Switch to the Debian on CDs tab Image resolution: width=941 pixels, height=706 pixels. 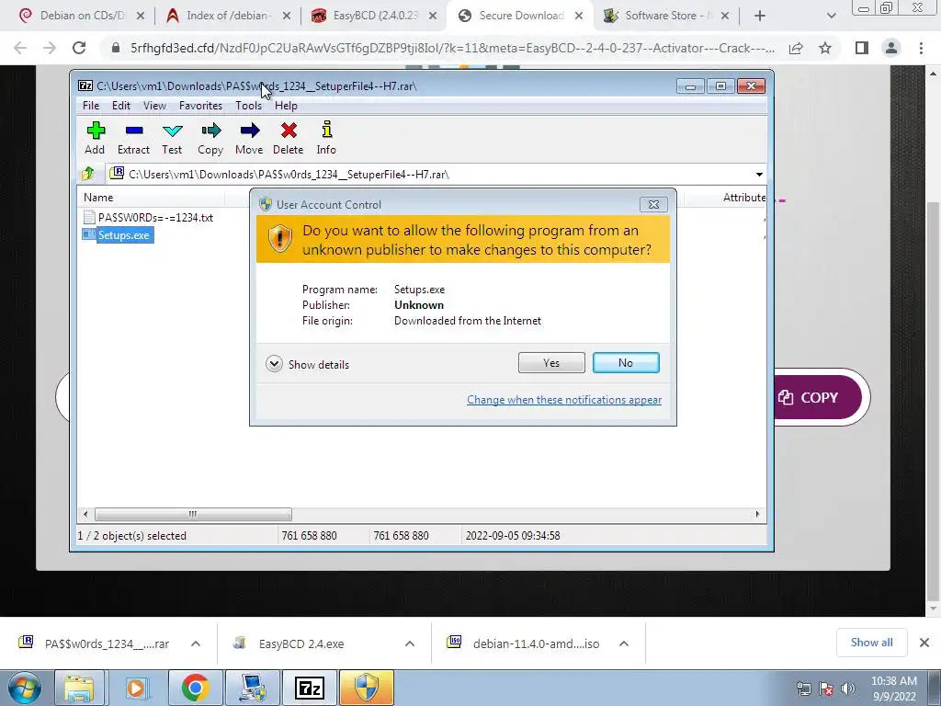[81, 16]
